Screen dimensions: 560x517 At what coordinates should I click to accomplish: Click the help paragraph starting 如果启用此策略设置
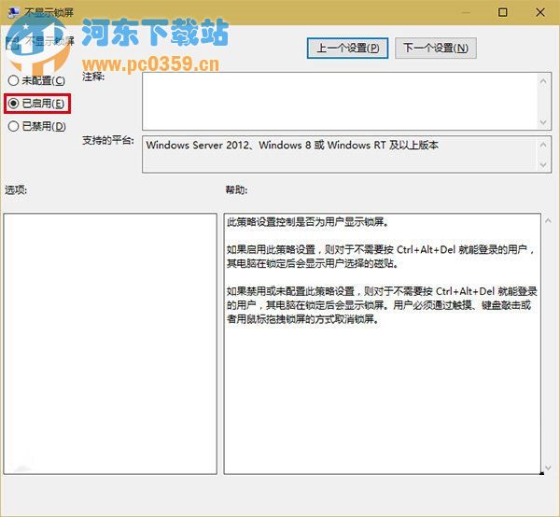tap(381, 257)
